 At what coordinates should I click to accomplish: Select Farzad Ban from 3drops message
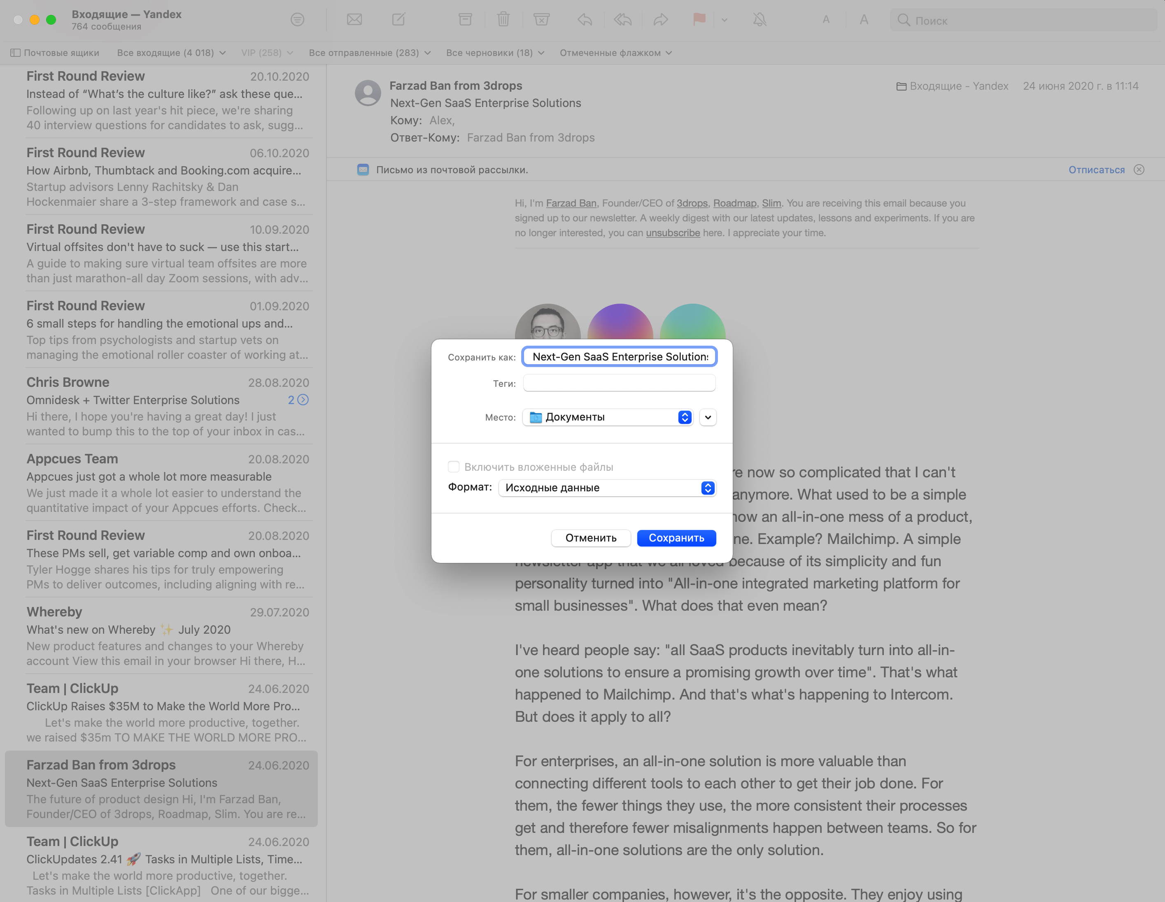(161, 789)
